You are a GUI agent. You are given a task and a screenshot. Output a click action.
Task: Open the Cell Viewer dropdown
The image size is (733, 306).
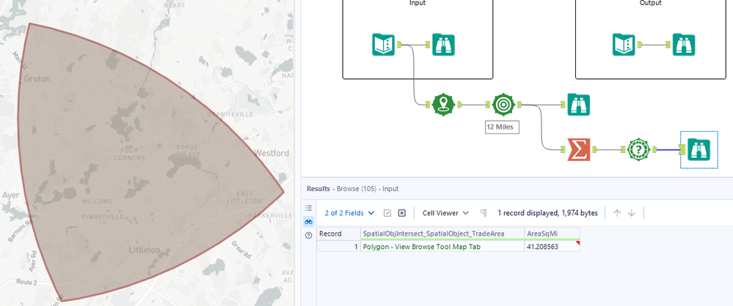(x=445, y=213)
